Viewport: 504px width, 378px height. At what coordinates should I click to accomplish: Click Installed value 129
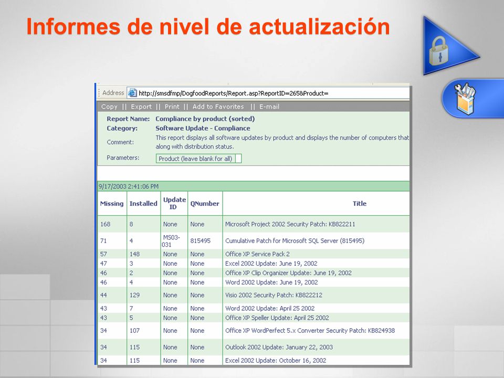[134, 295]
